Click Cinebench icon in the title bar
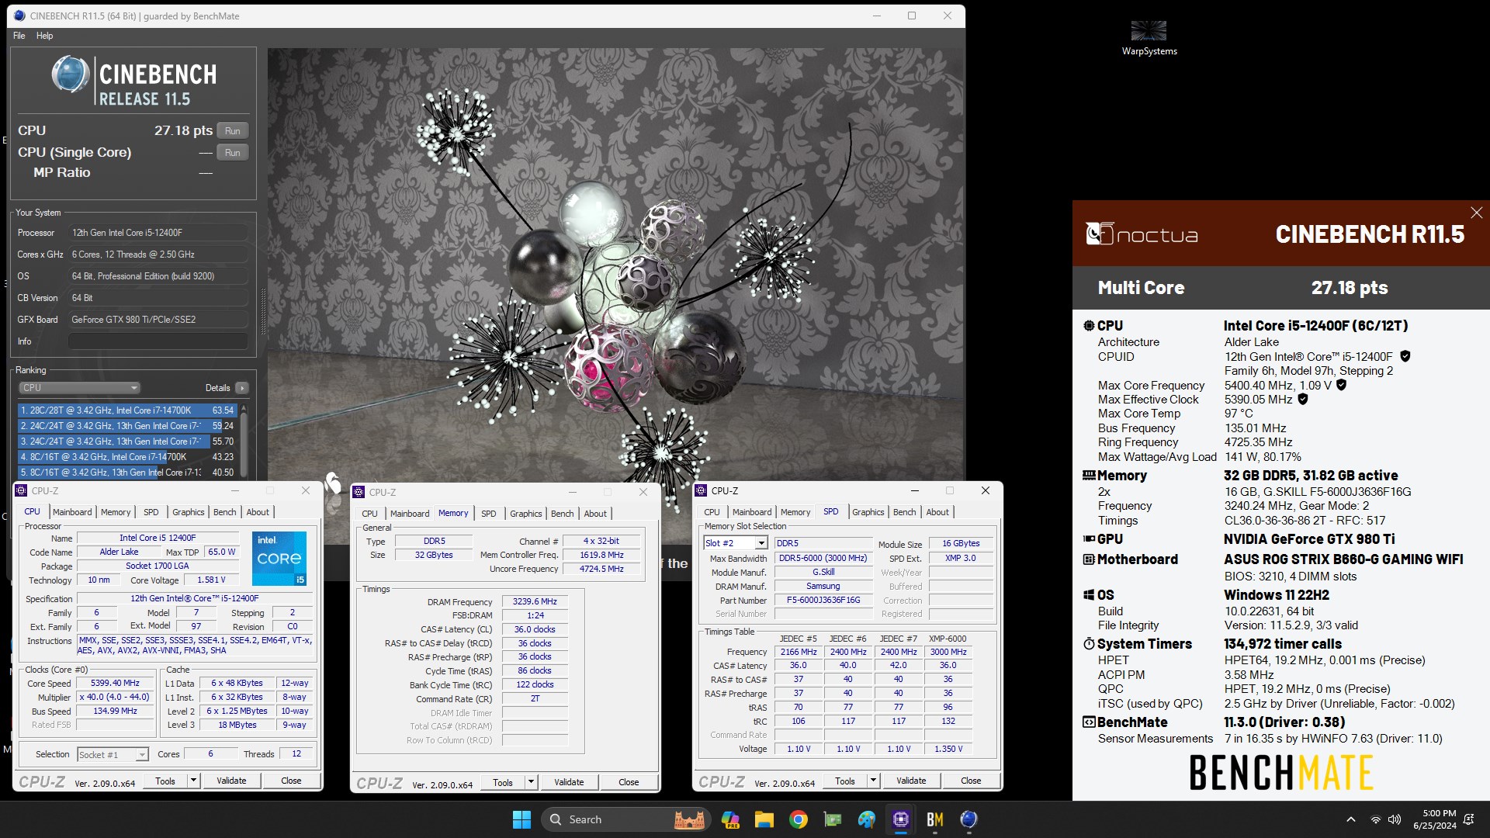Screen dimensions: 1490x838 (x=19, y=16)
